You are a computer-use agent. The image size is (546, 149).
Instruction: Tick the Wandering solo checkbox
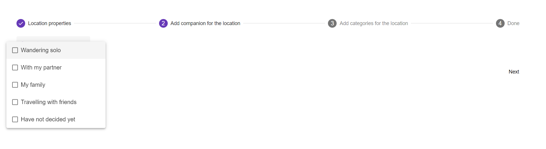(15, 50)
